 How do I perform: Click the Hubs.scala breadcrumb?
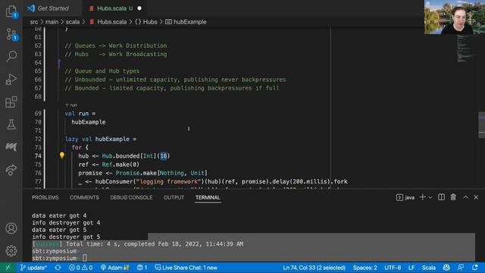108,22
